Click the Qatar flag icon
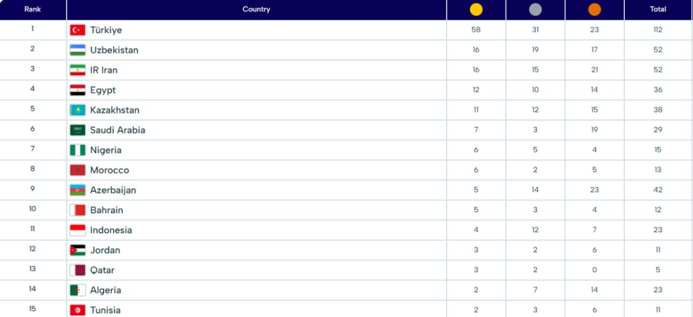 coord(77,270)
